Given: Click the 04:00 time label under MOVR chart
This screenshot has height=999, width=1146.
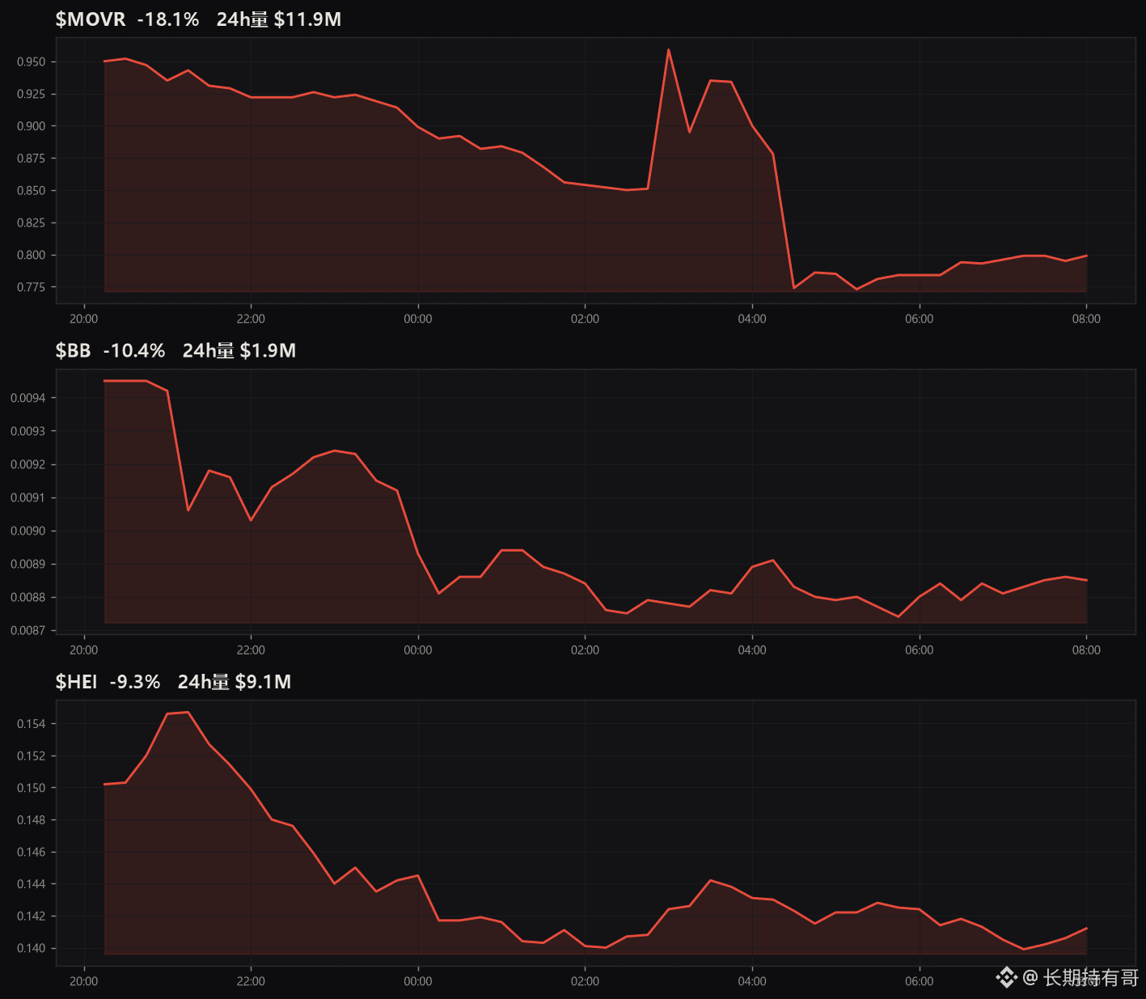Looking at the screenshot, I should coord(752,319).
